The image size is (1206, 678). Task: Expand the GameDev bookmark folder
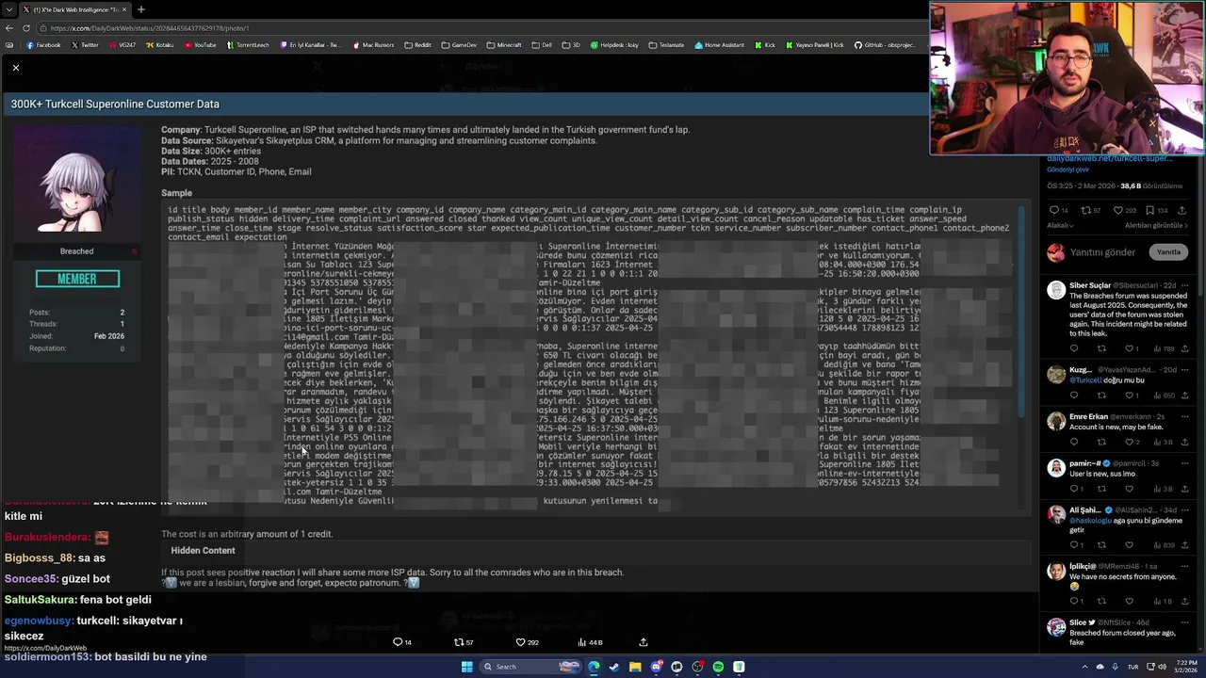[459, 45]
